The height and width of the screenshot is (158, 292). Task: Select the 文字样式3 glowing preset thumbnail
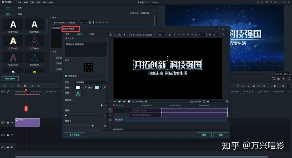click(x=13, y=41)
